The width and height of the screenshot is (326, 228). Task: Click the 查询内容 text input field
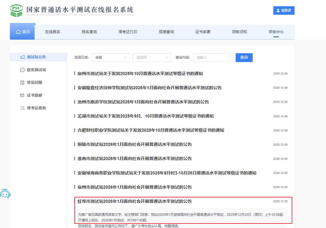click(212, 57)
